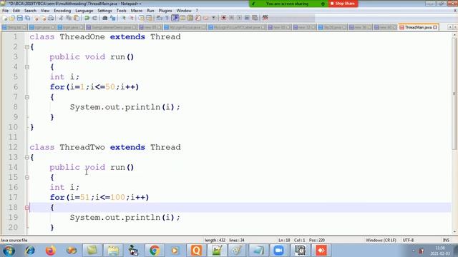Close the ThreadMain.java tab
The image size is (458, 257).
pyautogui.click(x=435, y=27)
